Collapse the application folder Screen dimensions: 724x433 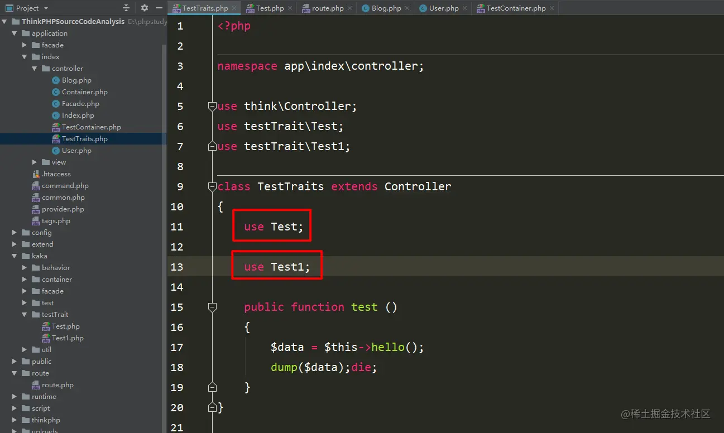(x=15, y=33)
